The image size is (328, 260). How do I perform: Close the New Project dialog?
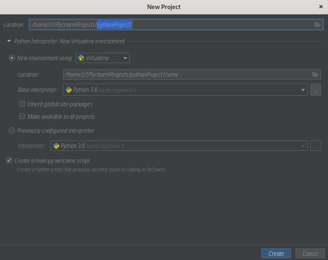tap(321, 7)
